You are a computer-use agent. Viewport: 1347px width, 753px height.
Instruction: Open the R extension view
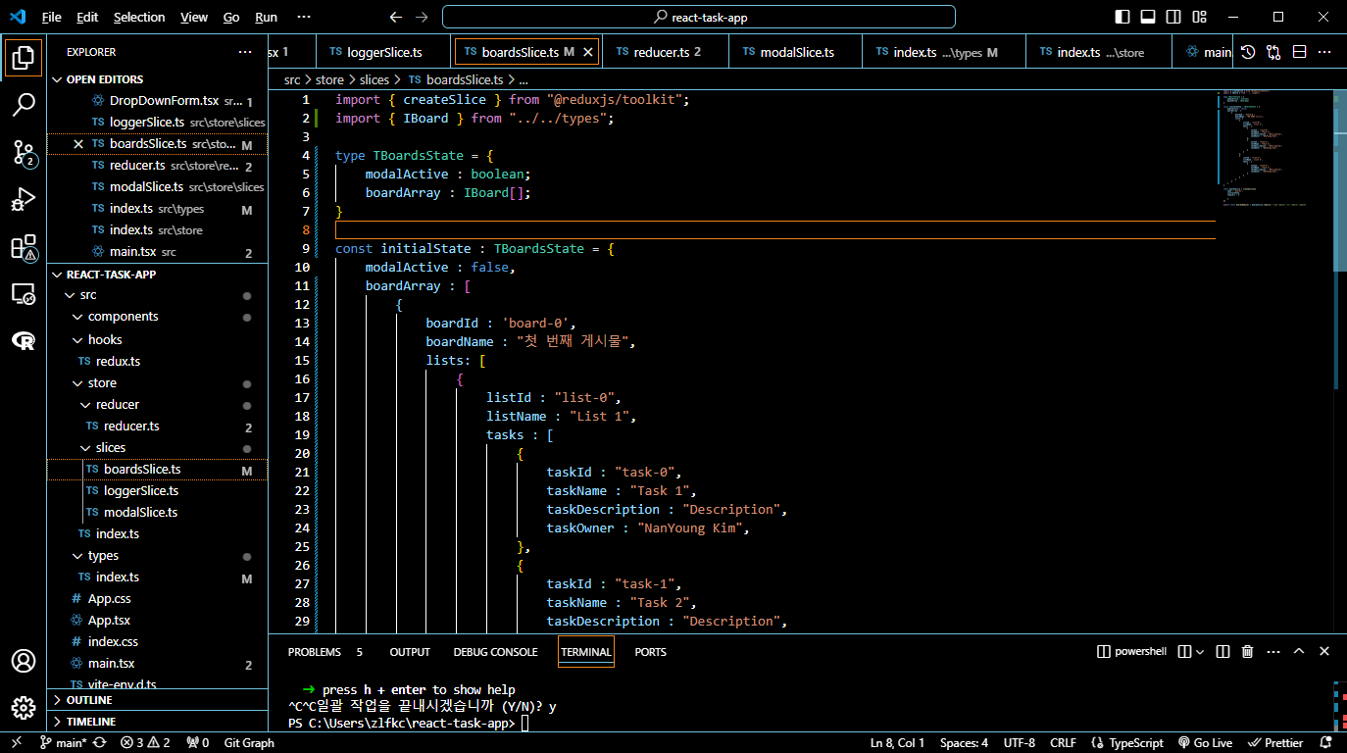24,340
